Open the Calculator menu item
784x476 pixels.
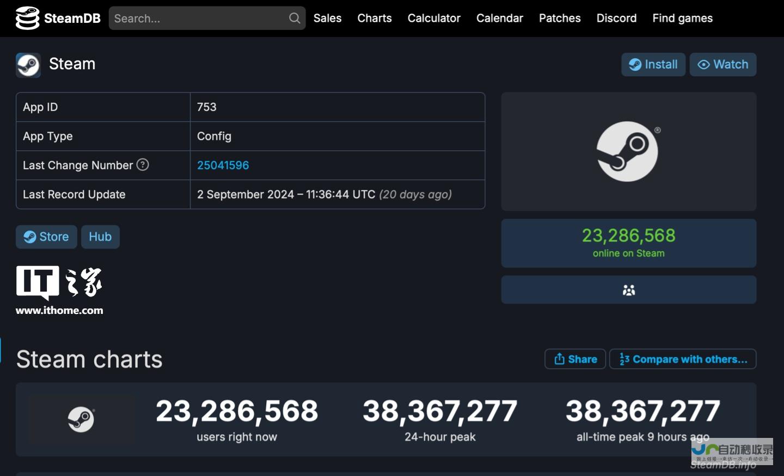coord(434,18)
